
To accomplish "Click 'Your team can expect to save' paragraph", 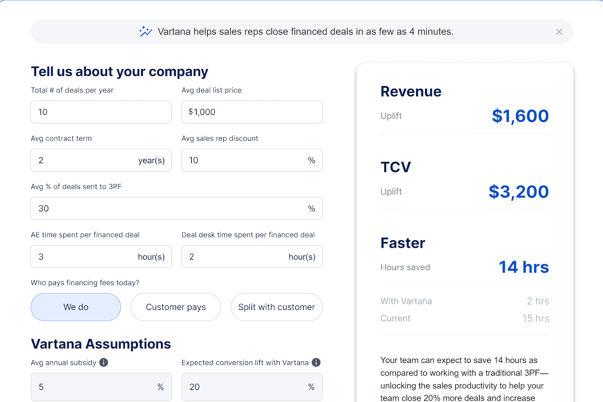I will (x=464, y=379).
